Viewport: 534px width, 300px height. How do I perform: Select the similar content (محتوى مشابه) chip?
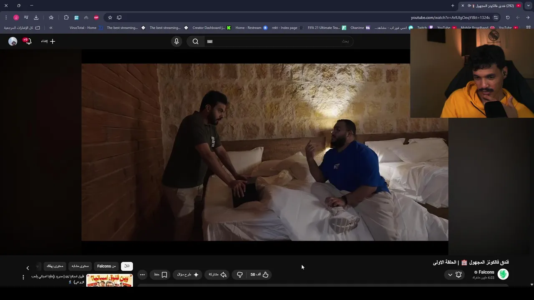tap(80, 266)
